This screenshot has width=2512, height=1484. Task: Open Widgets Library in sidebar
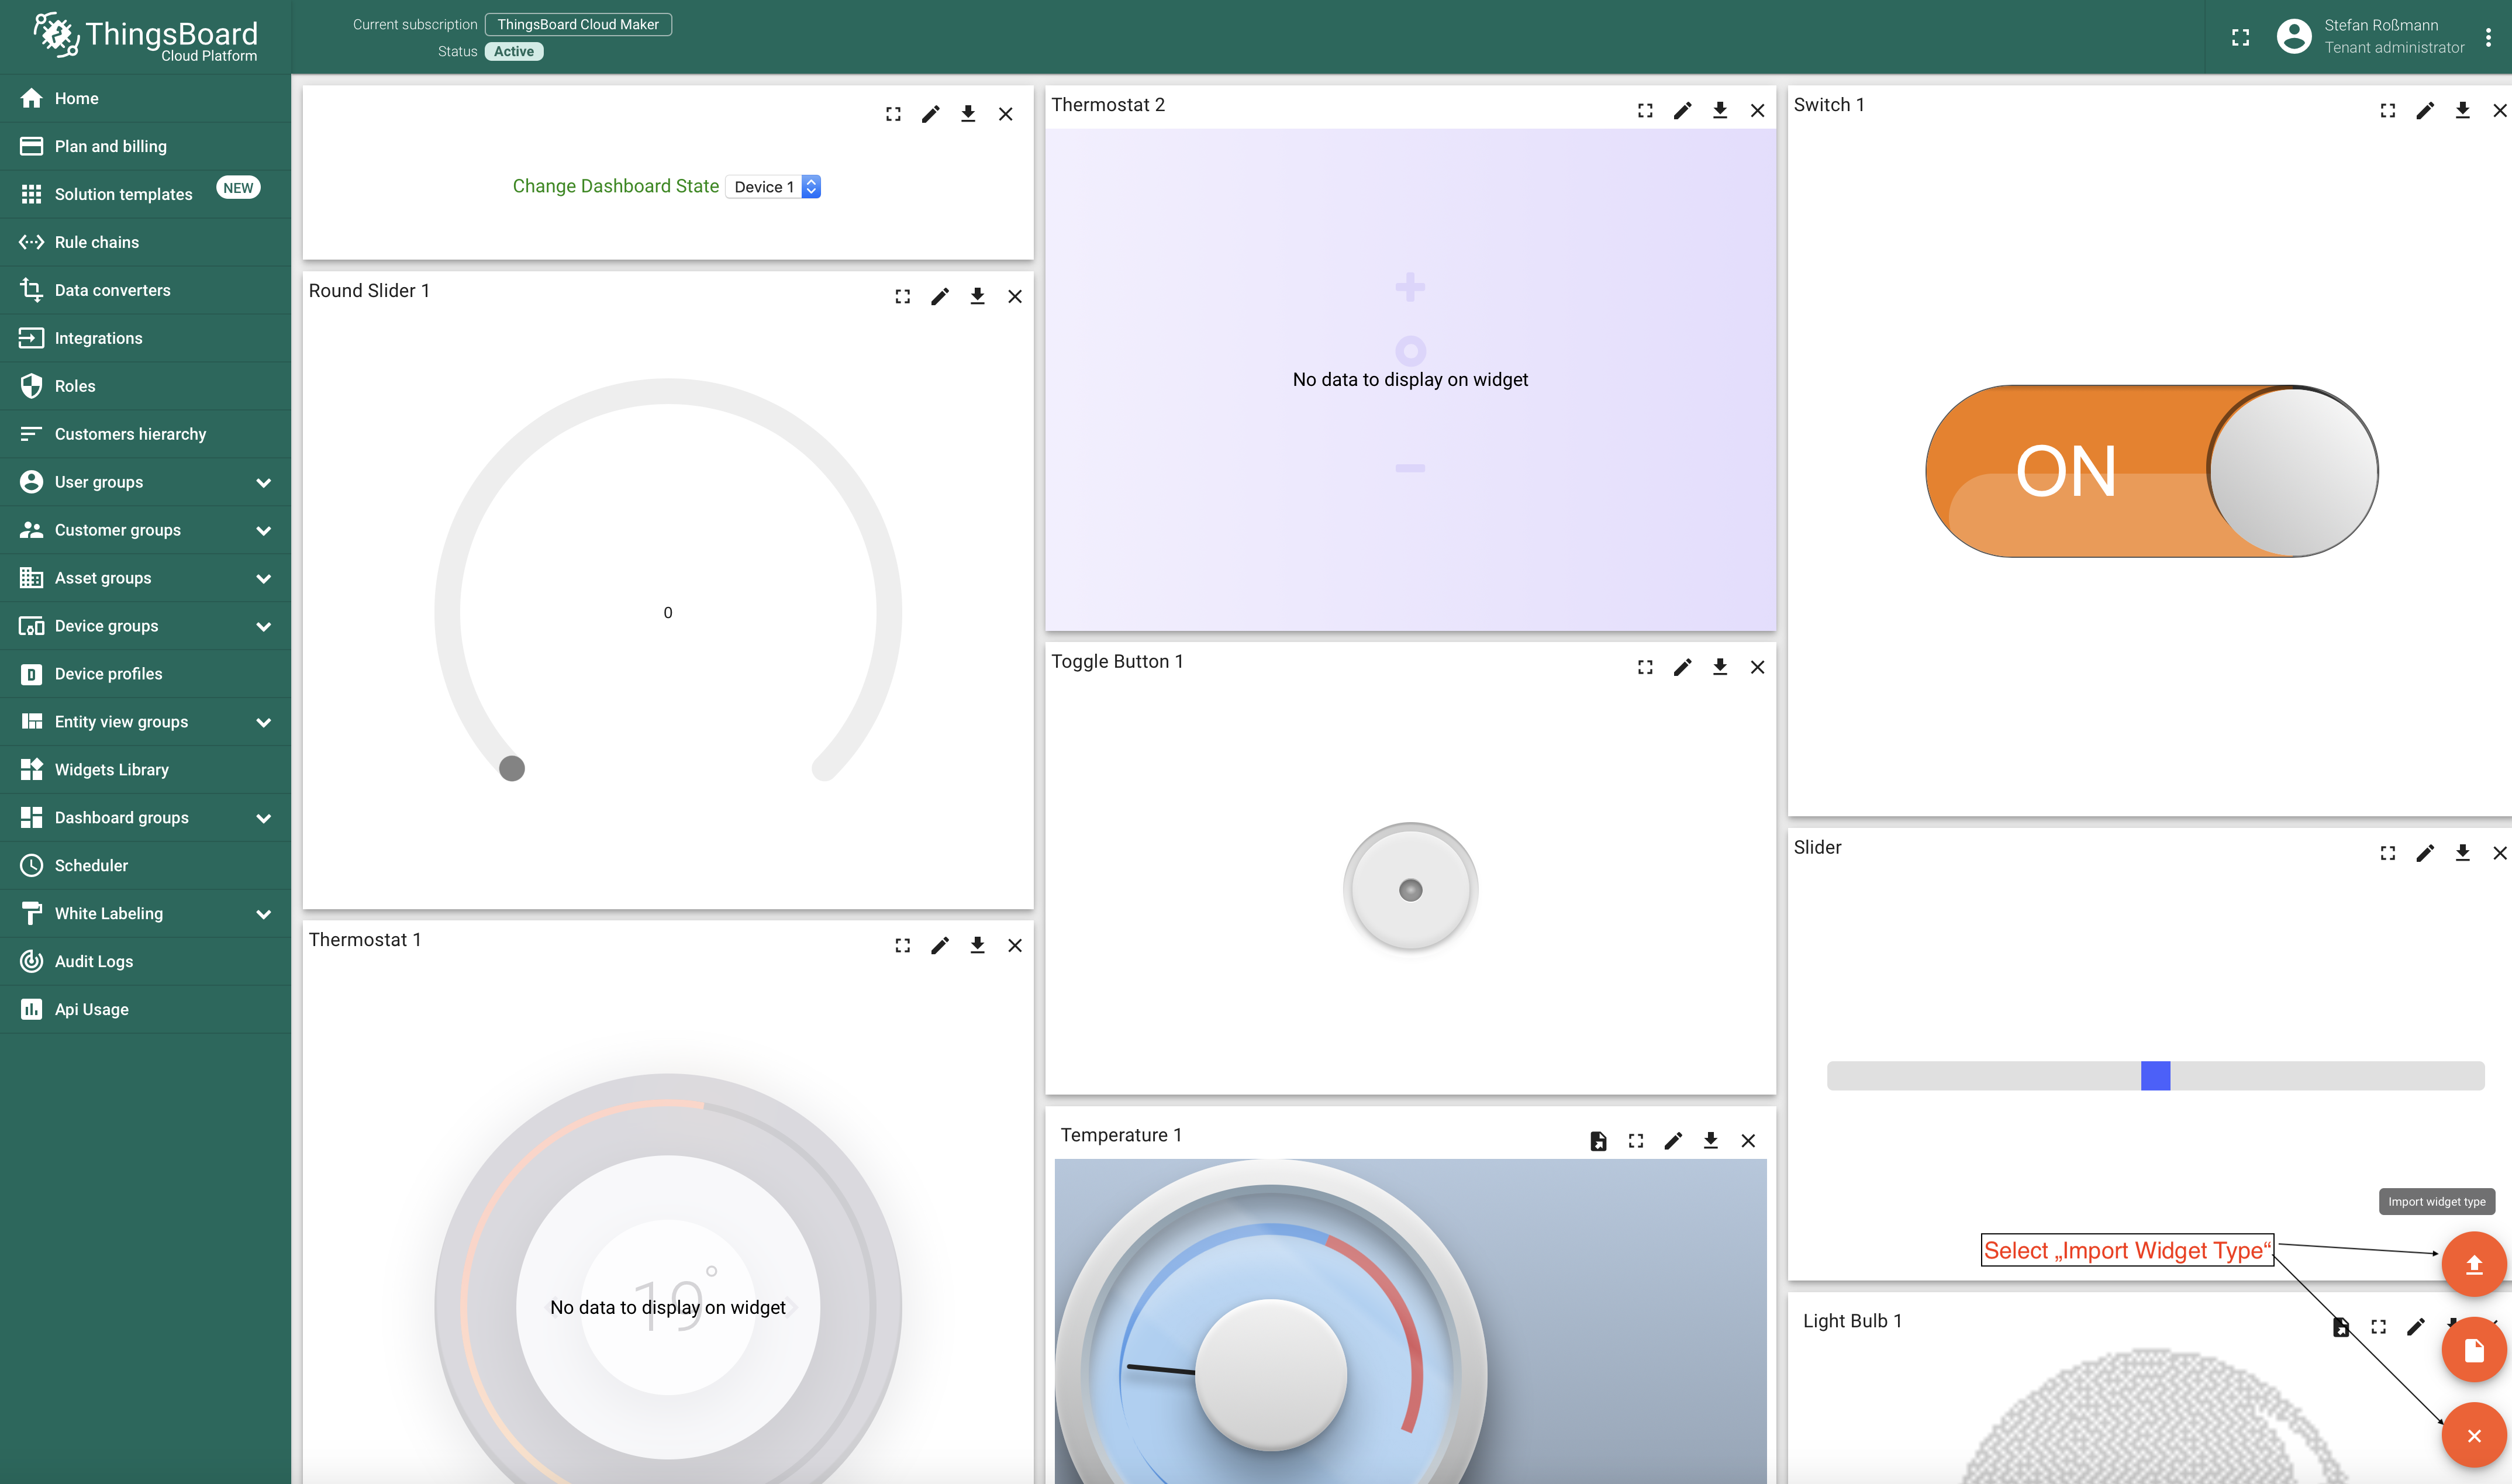111,769
